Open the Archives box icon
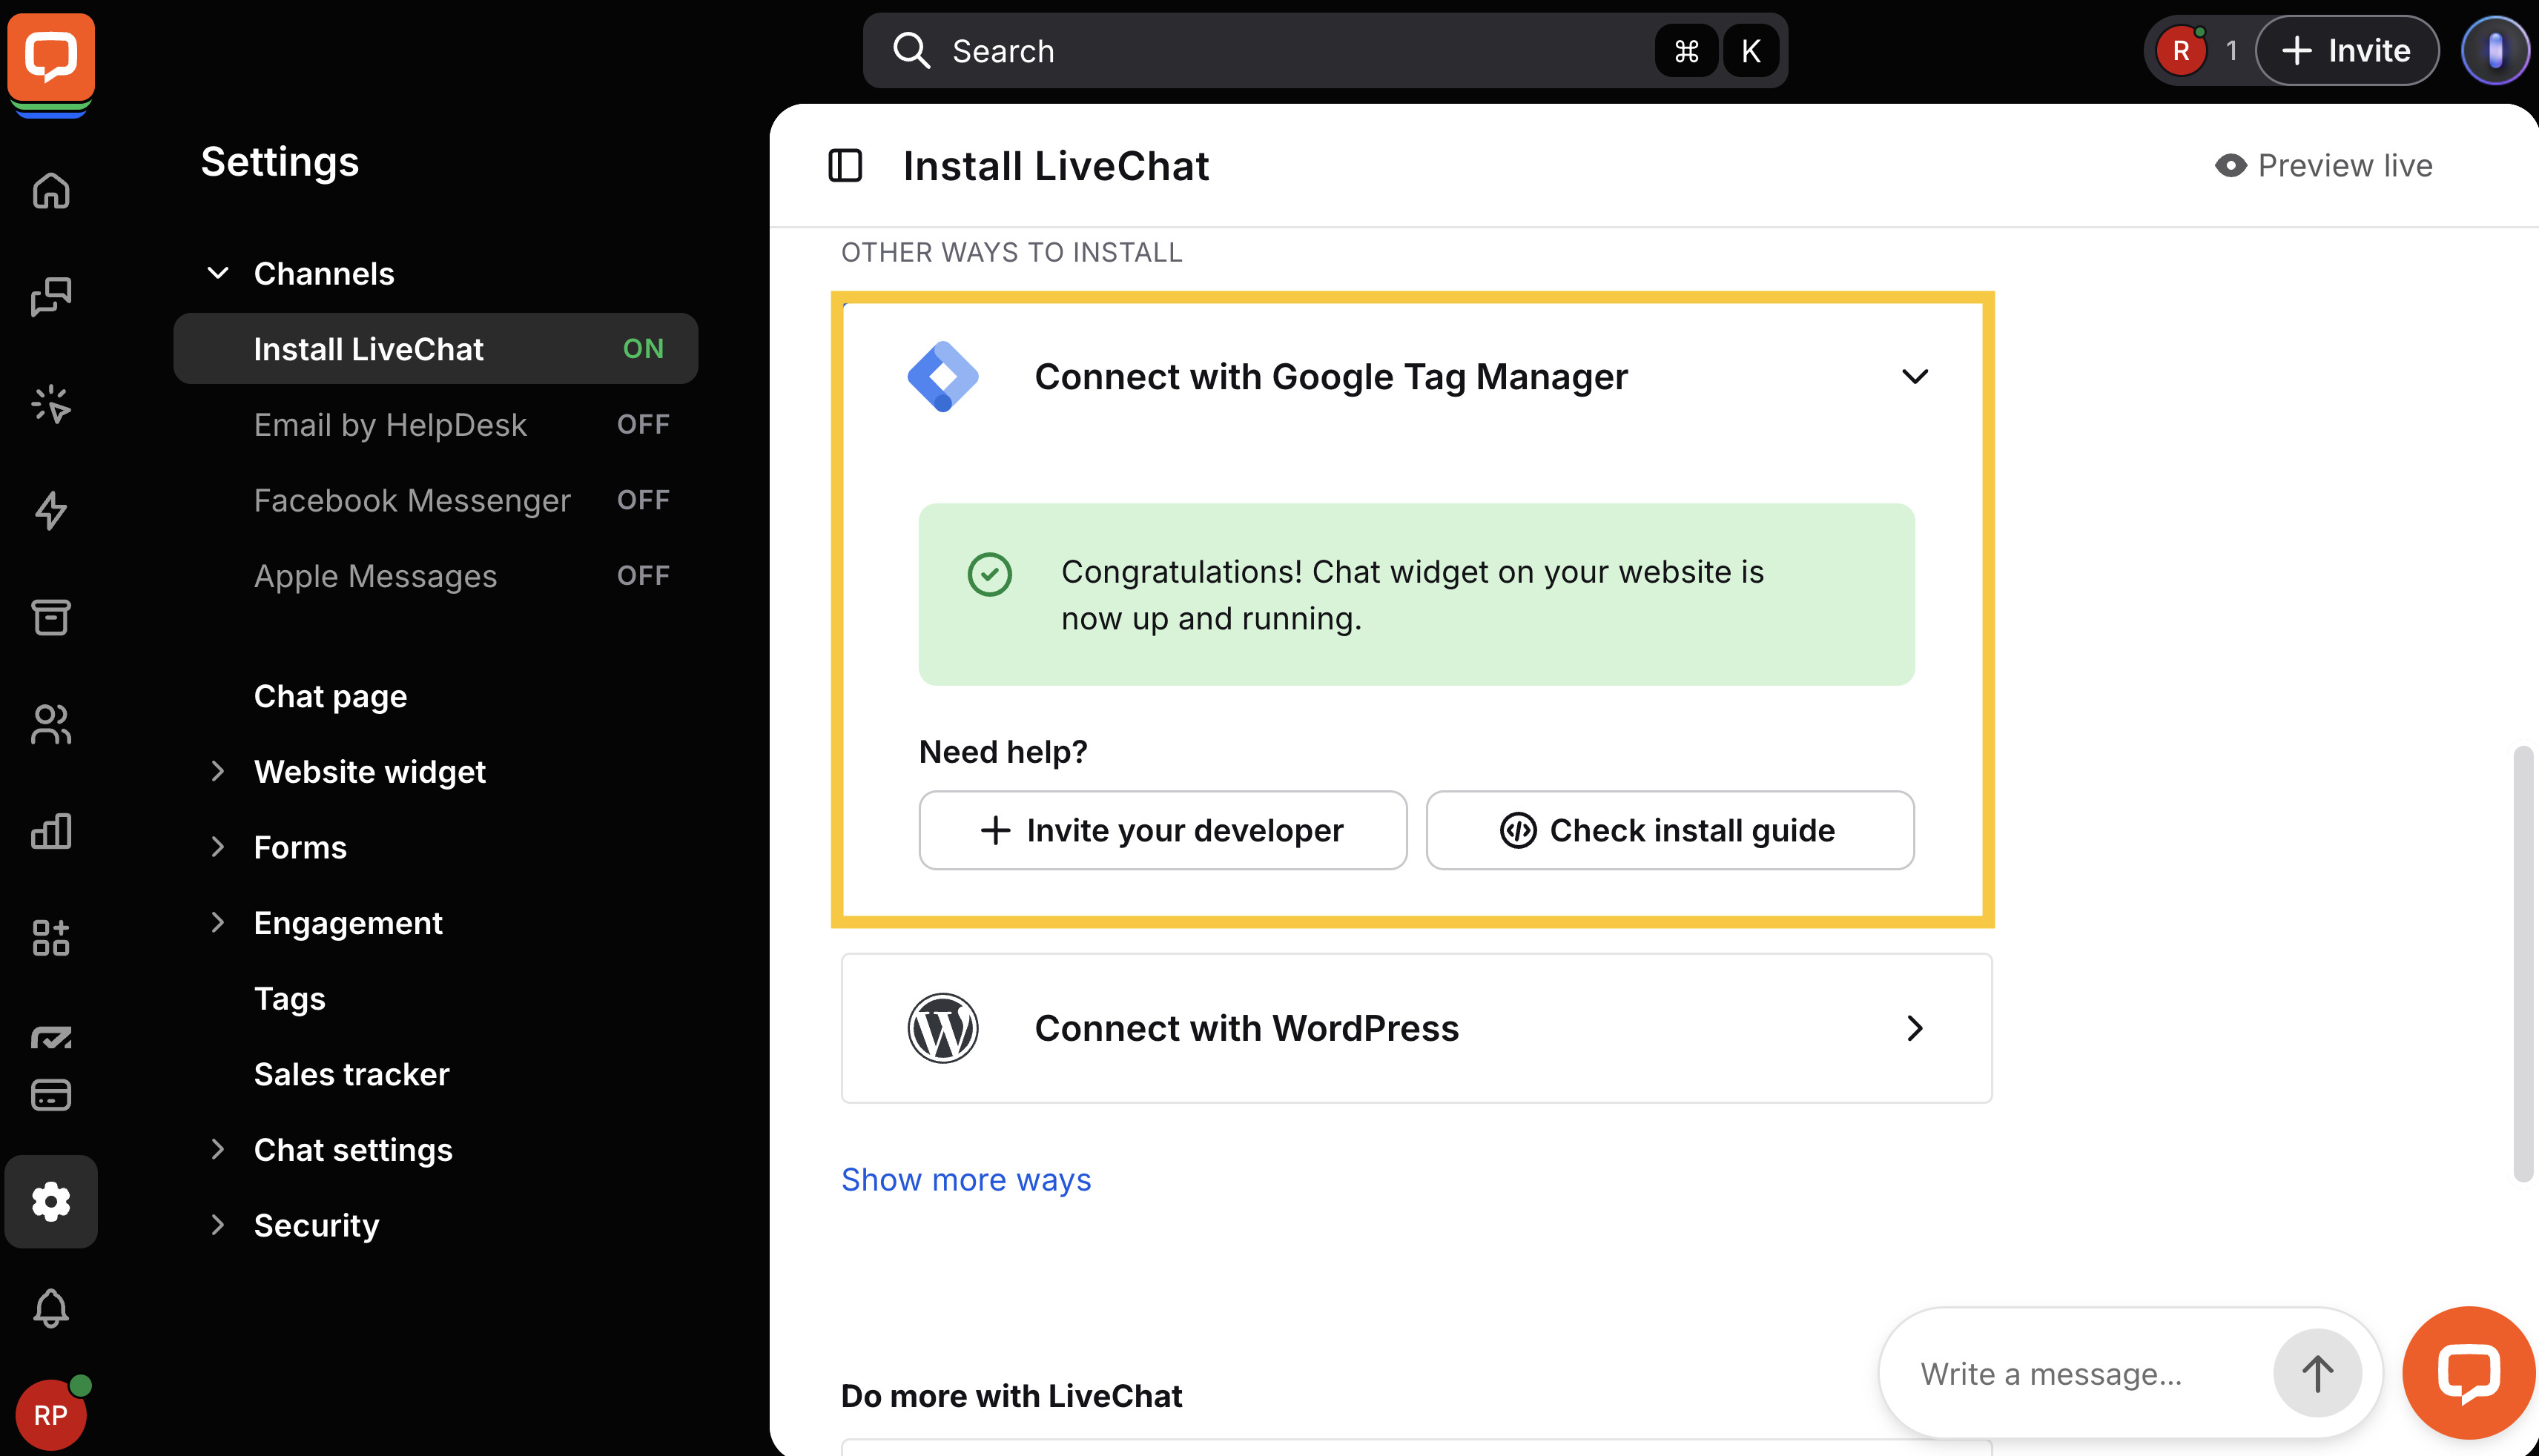2539x1456 pixels. click(51, 617)
